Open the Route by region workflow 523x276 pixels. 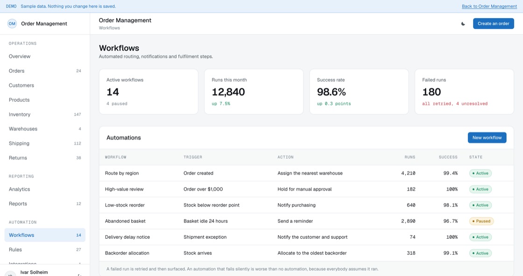[122, 173]
